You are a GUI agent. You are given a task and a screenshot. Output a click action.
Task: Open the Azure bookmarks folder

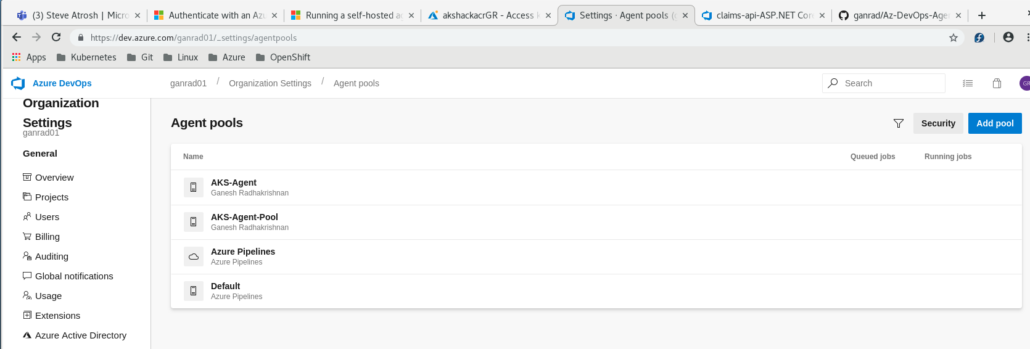click(x=227, y=57)
